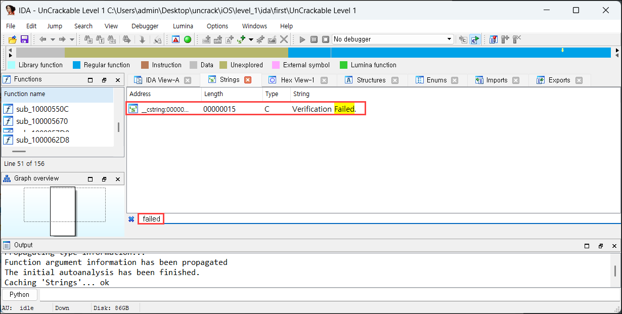
Task: Click the convert to data icon
Action: coord(218,39)
